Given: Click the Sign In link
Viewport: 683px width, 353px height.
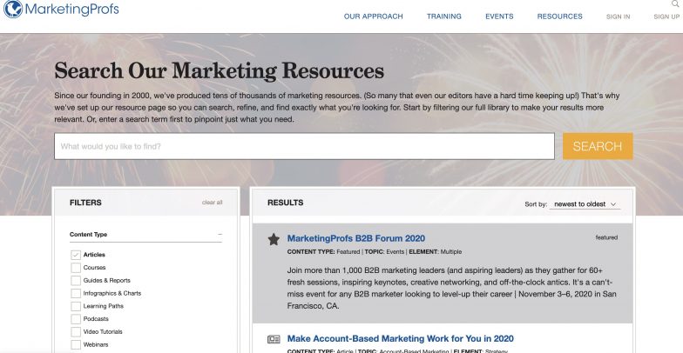Looking at the screenshot, I should (x=619, y=17).
